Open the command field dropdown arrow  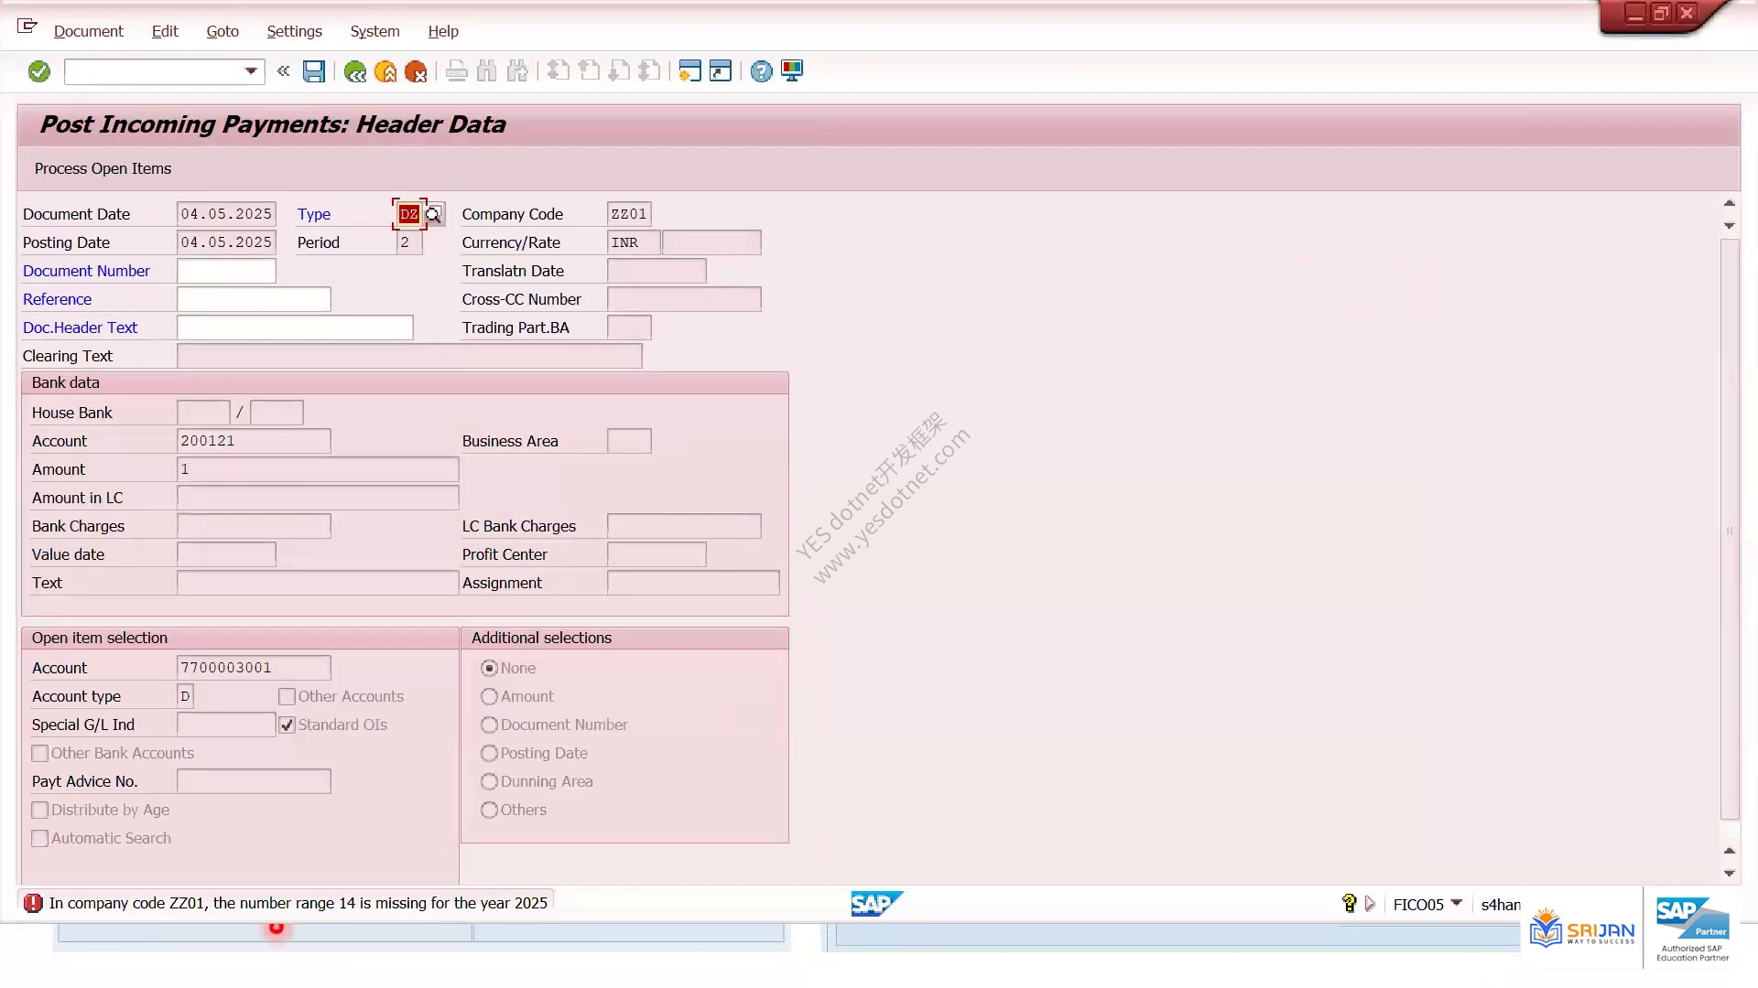[x=251, y=71]
